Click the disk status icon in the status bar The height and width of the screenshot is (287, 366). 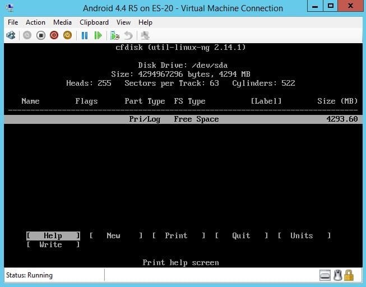pyautogui.click(x=325, y=275)
